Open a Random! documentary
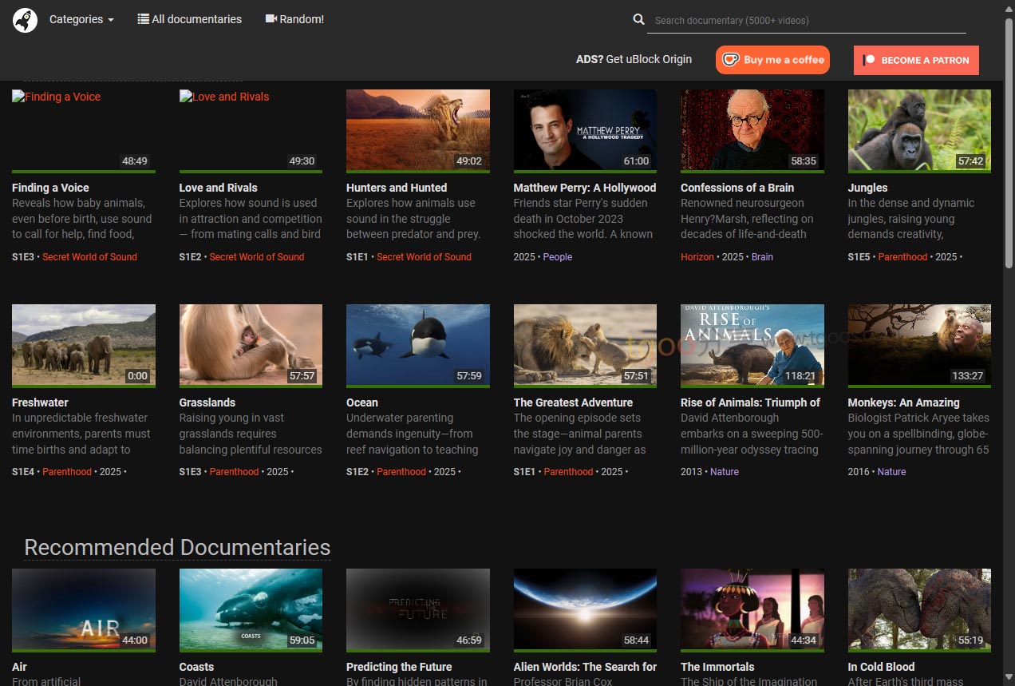This screenshot has height=686, width=1015. coord(301,19)
